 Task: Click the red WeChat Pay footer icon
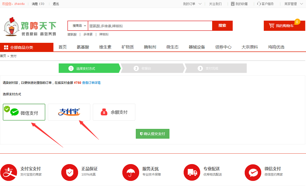[253, 172]
